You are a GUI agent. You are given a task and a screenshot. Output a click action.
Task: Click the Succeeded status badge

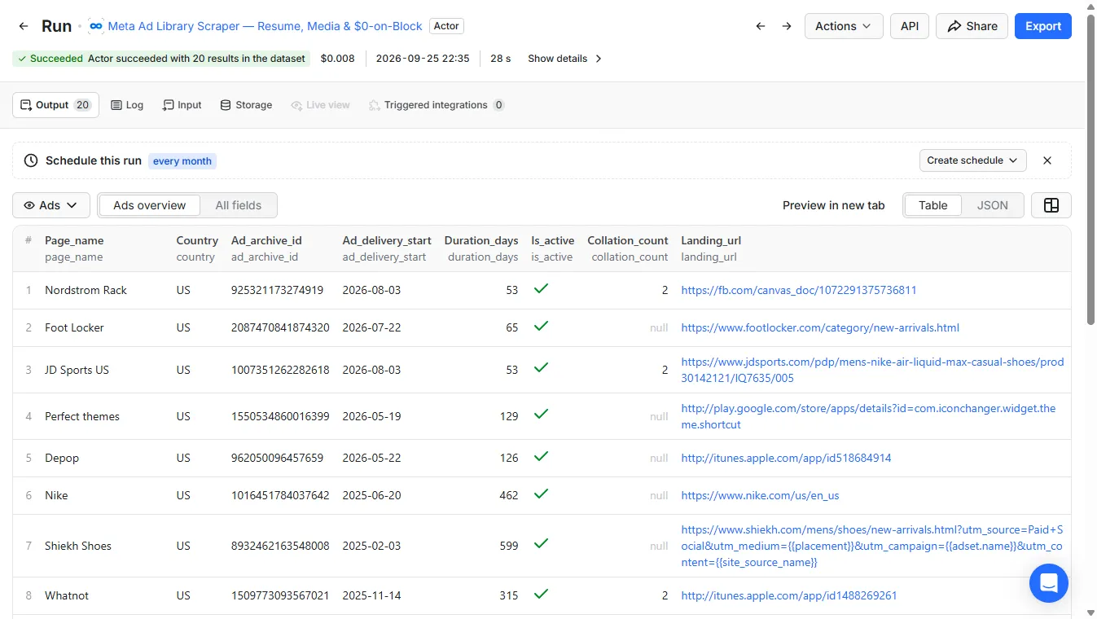point(161,59)
